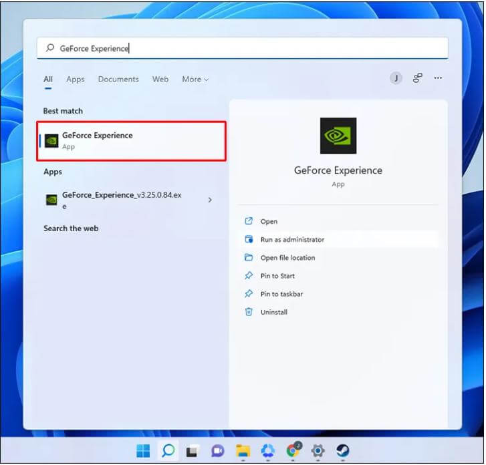Choose Run as administrator
Screen dimensions: 486x465
[338, 239]
